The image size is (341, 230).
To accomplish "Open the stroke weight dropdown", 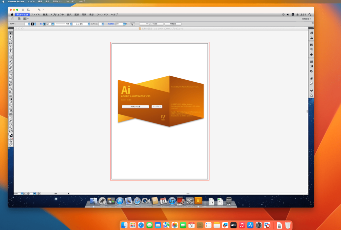I will [53, 24].
